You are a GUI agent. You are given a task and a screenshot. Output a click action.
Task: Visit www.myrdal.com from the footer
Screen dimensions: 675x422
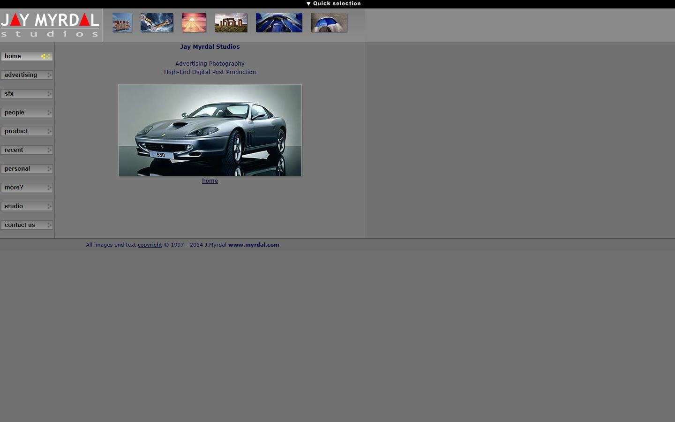[253, 244]
